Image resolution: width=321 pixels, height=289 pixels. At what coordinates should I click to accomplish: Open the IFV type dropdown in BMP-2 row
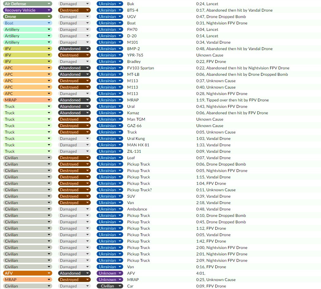pyautogui.click(x=28, y=49)
